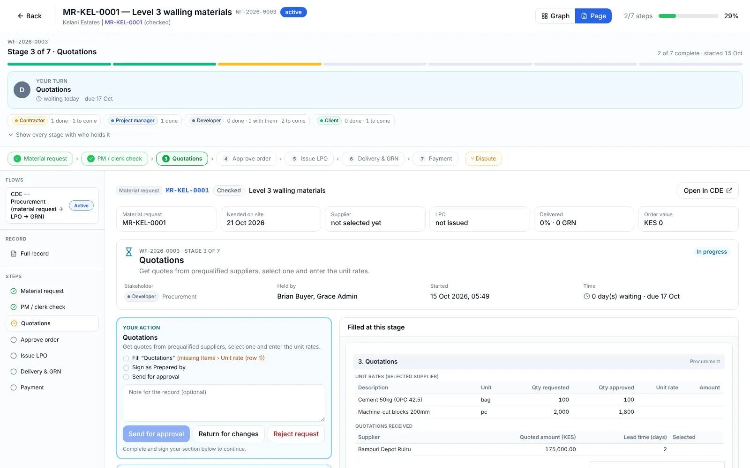Open the Issue LPO stage chip
The height and width of the screenshot is (468, 750).
309,159
